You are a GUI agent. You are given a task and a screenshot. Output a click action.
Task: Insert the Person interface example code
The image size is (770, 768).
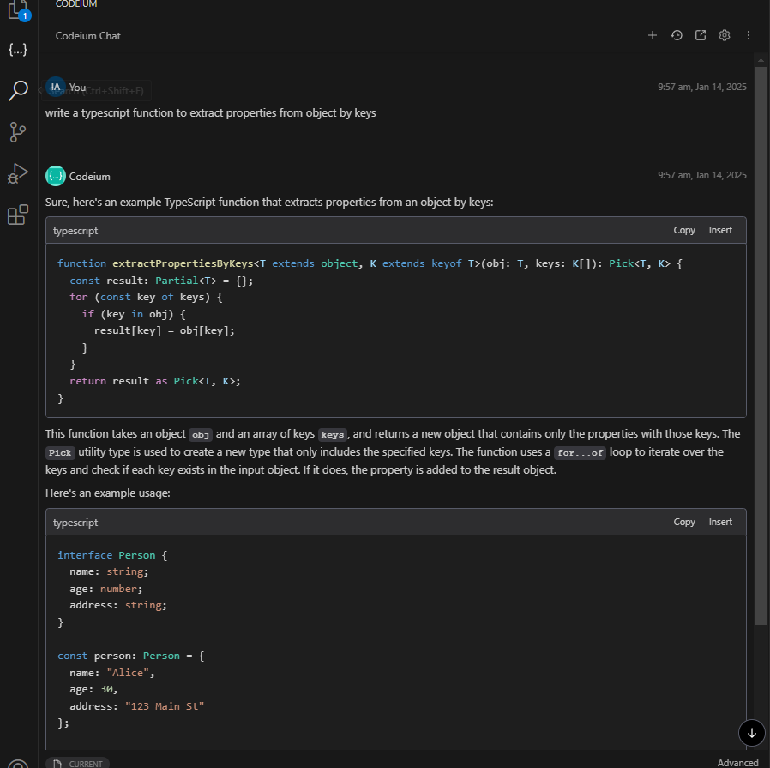click(720, 522)
